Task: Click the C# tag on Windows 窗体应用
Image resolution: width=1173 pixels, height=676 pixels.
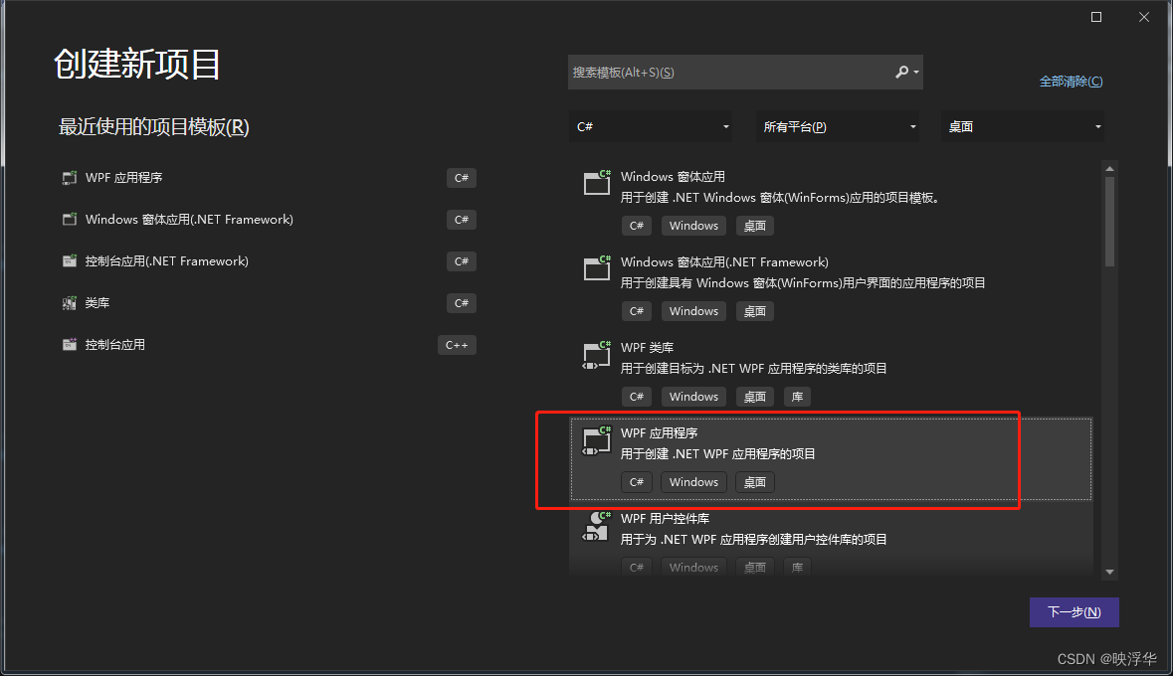Action: coord(636,225)
